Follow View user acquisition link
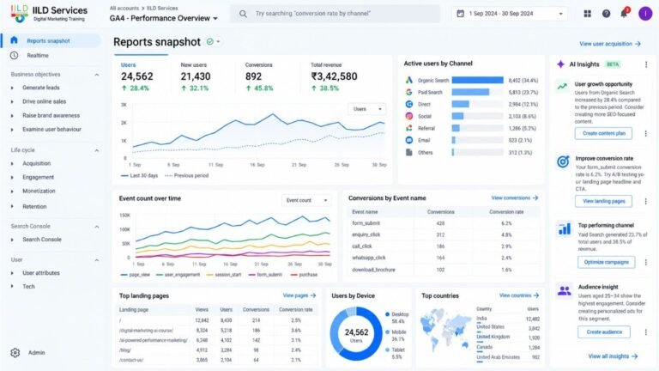Screen dimensions: 659x371 point(610,44)
